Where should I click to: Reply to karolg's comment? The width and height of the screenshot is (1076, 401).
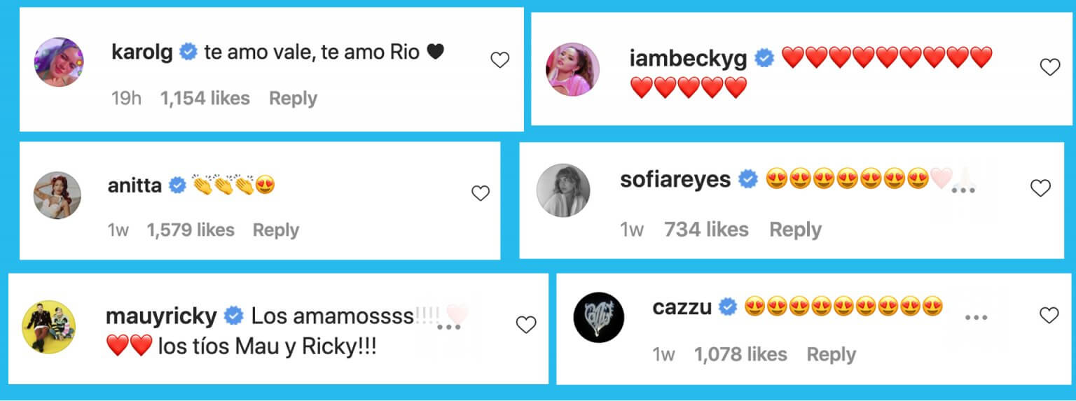click(x=293, y=99)
